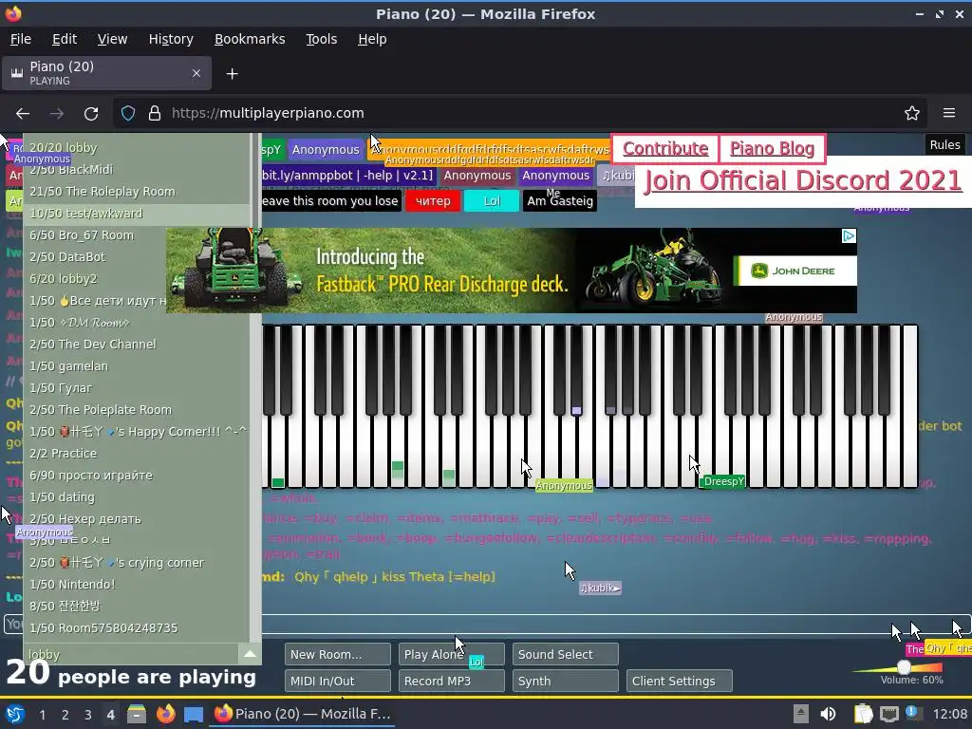Open the file manager taskbar icon

(x=137, y=714)
